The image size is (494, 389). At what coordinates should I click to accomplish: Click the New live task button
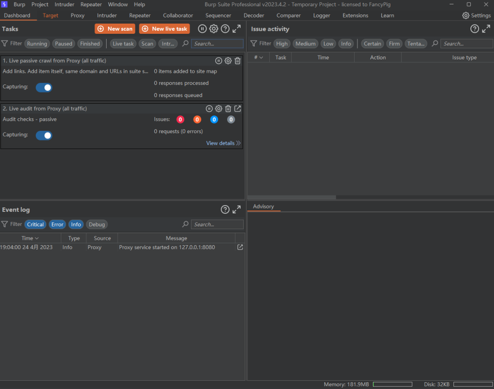tap(165, 29)
